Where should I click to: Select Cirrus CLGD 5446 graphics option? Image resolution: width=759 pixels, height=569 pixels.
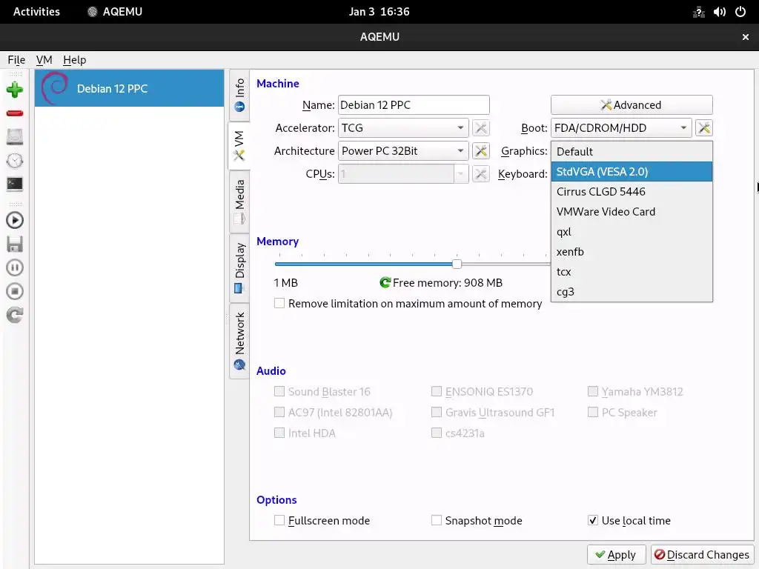632,192
